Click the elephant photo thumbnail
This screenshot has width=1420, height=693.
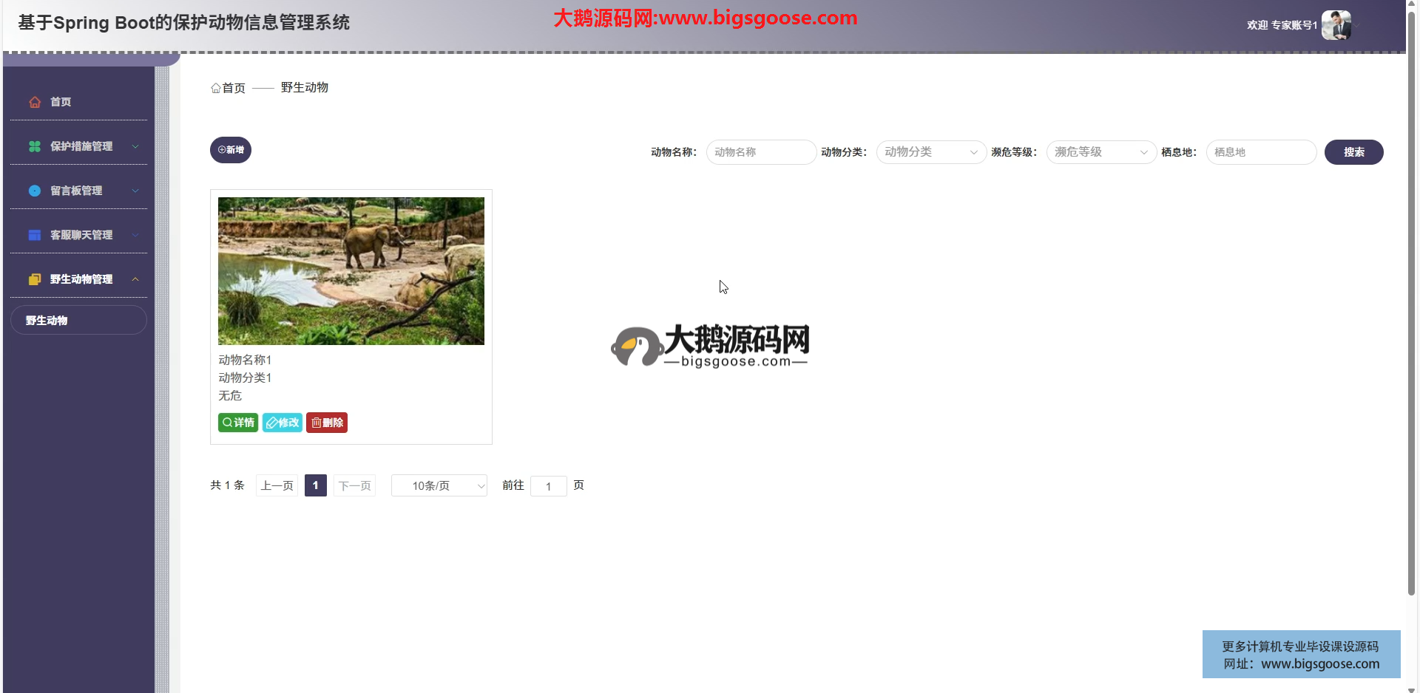pyautogui.click(x=351, y=271)
